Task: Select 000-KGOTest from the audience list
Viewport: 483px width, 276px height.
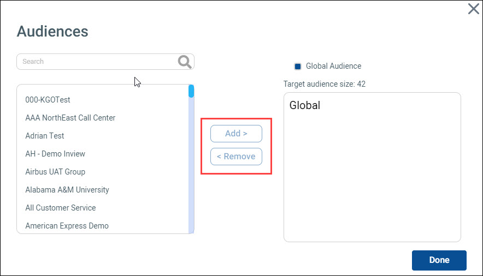Action: pos(48,100)
